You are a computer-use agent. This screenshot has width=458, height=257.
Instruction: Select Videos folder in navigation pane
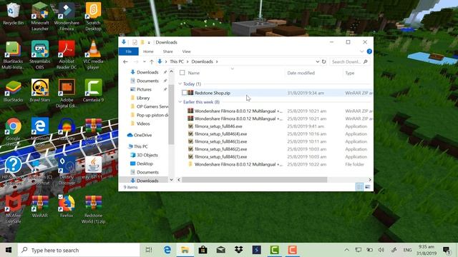[143, 124]
